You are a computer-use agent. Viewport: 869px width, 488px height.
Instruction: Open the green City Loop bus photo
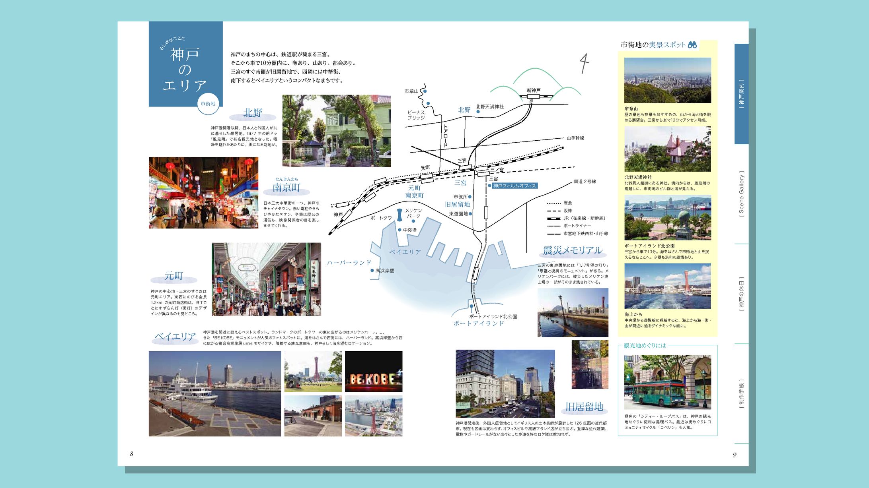tap(667, 382)
